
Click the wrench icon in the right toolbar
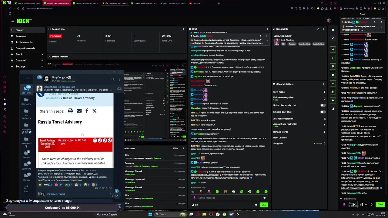click(x=333, y=100)
